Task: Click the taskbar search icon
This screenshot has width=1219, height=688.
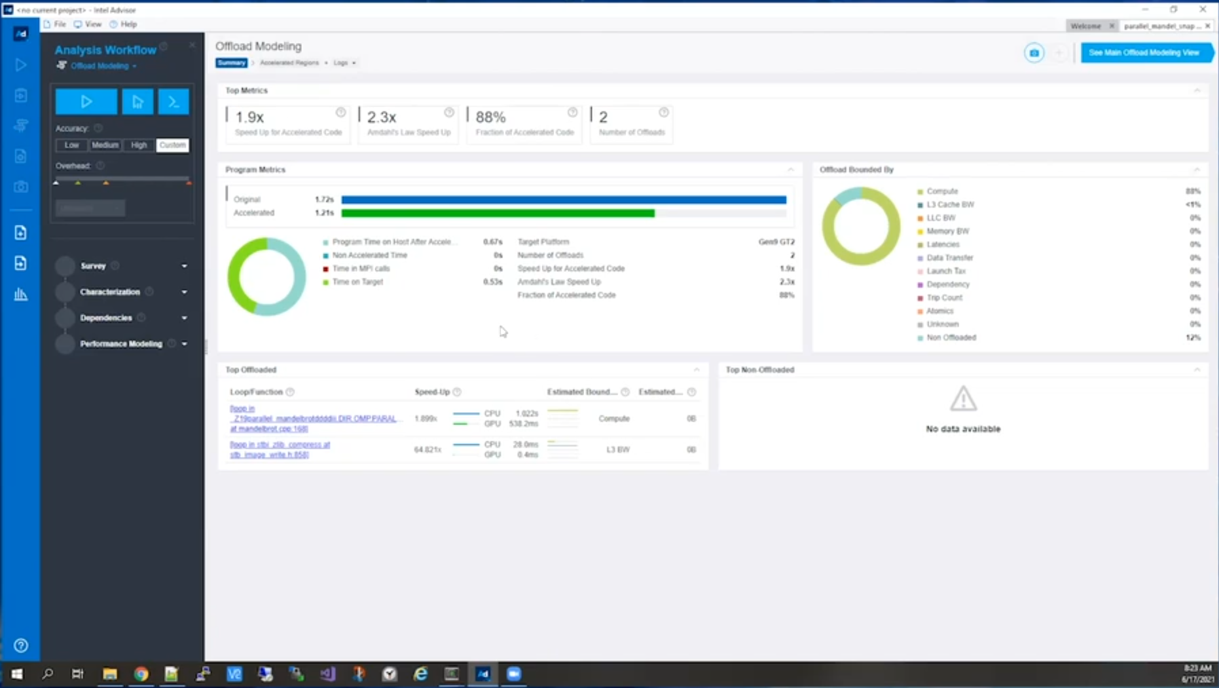Action: (48, 674)
